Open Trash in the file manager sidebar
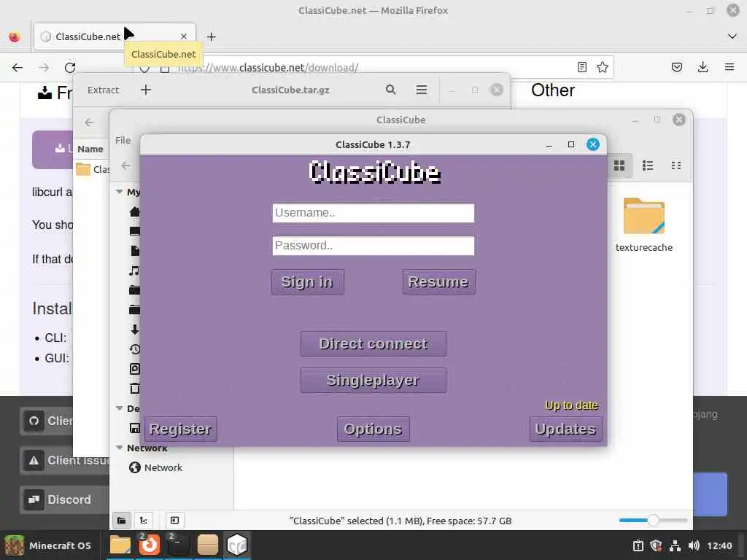This screenshot has height=560, width=747. (x=135, y=389)
